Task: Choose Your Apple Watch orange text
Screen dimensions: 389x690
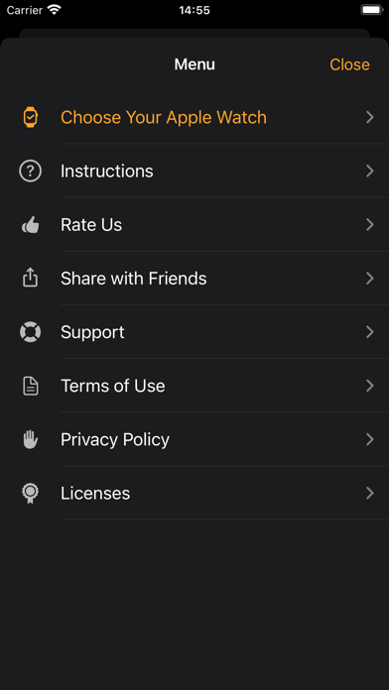Action: (164, 118)
